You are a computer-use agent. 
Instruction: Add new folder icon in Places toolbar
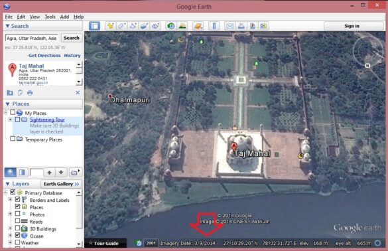pyautogui.click(x=75, y=172)
